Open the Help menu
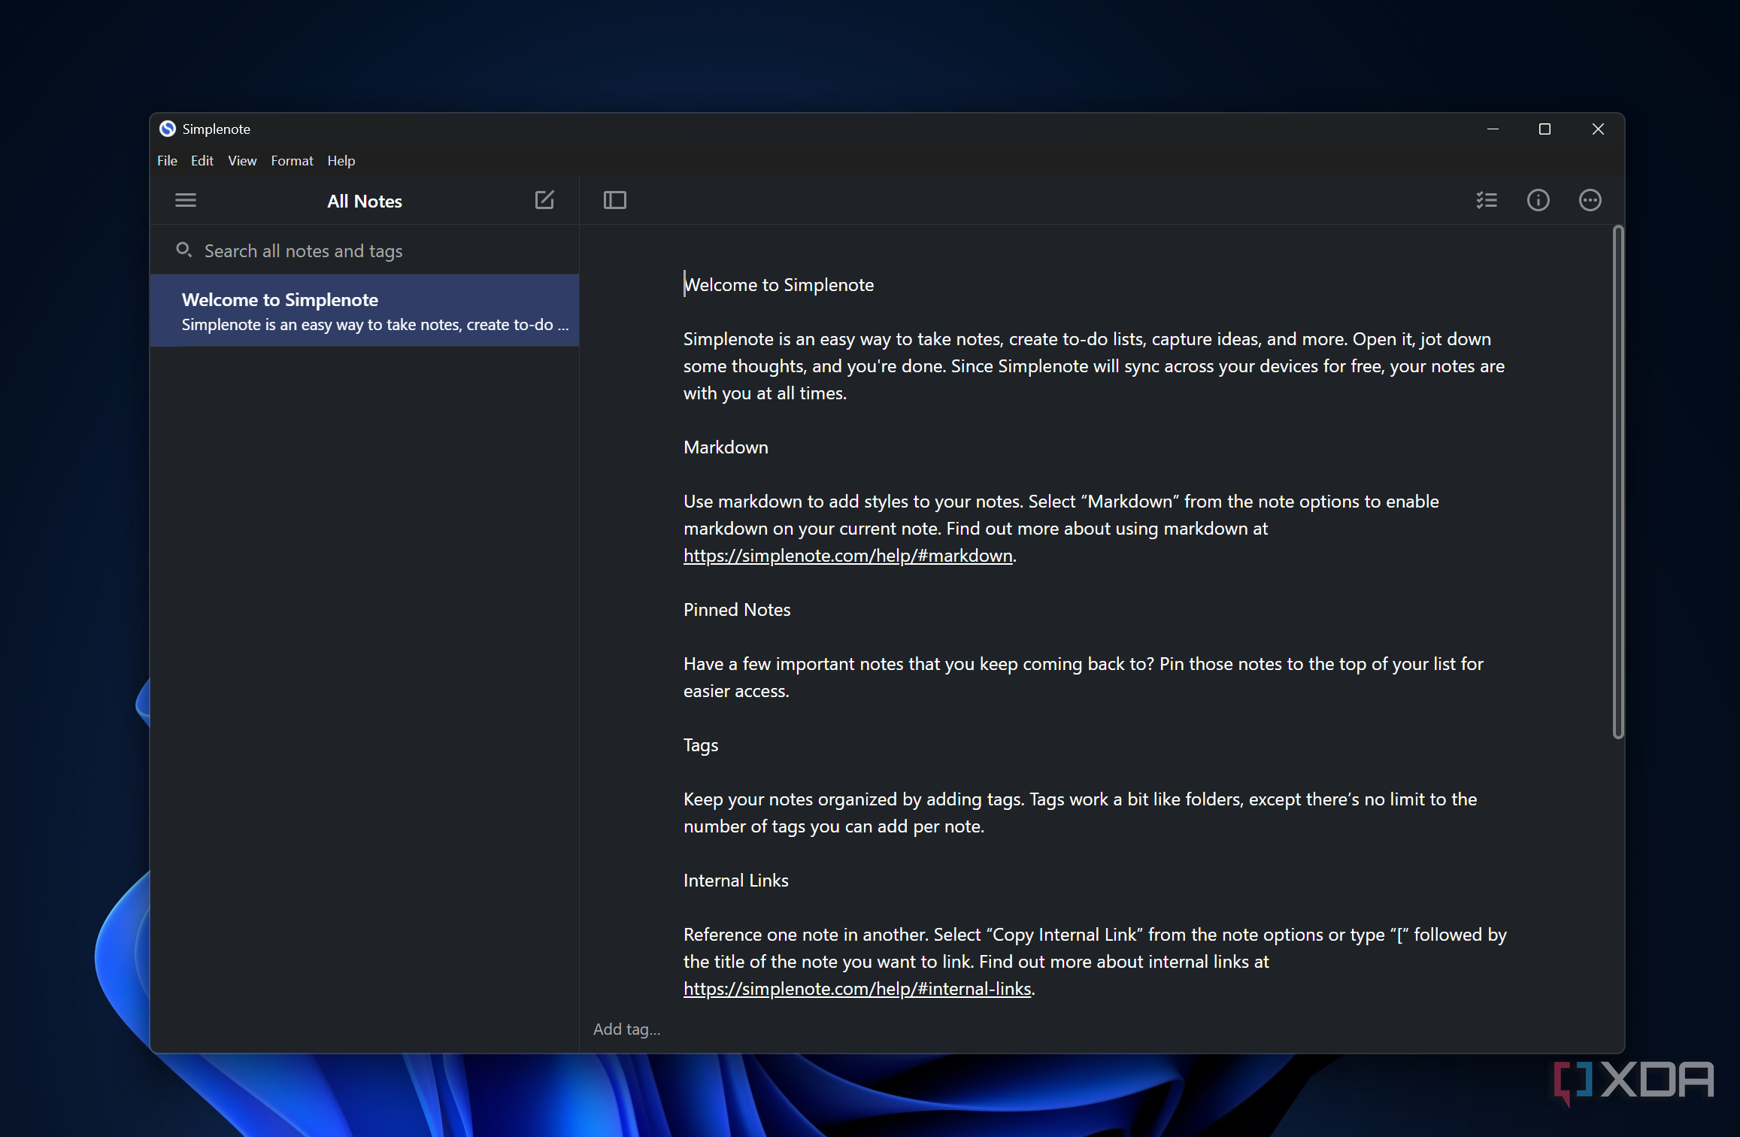The width and height of the screenshot is (1740, 1137). point(341,161)
